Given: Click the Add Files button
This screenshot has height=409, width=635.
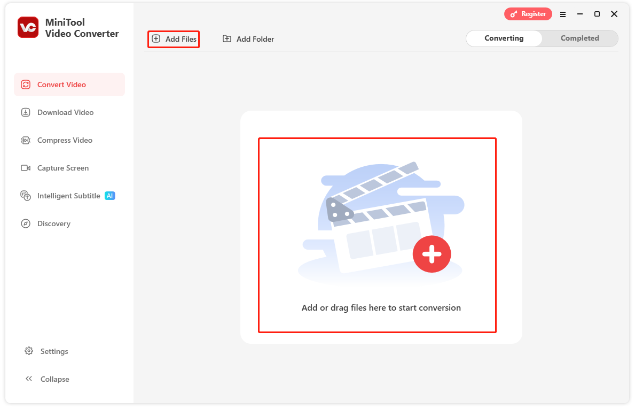Looking at the screenshot, I should pos(173,38).
